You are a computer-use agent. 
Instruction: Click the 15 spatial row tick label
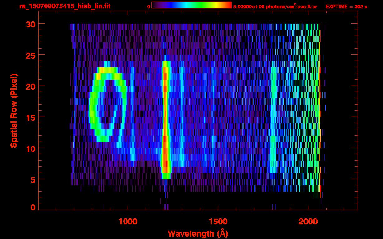click(31, 117)
